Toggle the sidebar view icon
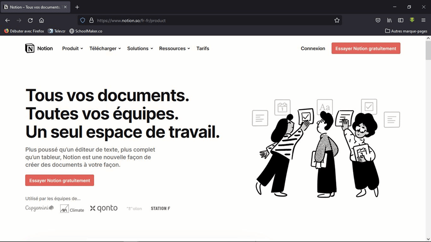 click(x=401, y=20)
